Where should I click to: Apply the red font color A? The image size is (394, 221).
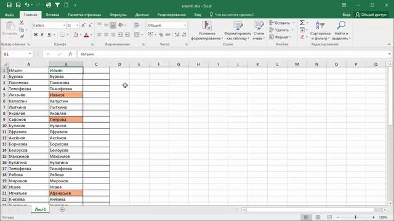pyautogui.click(x=86, y=35)
